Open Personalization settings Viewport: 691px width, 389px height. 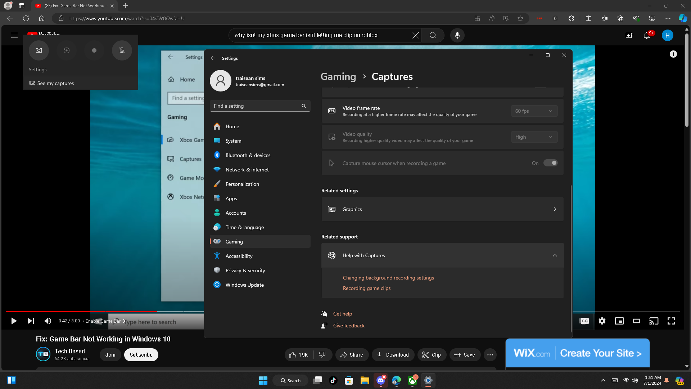(260, 184)
